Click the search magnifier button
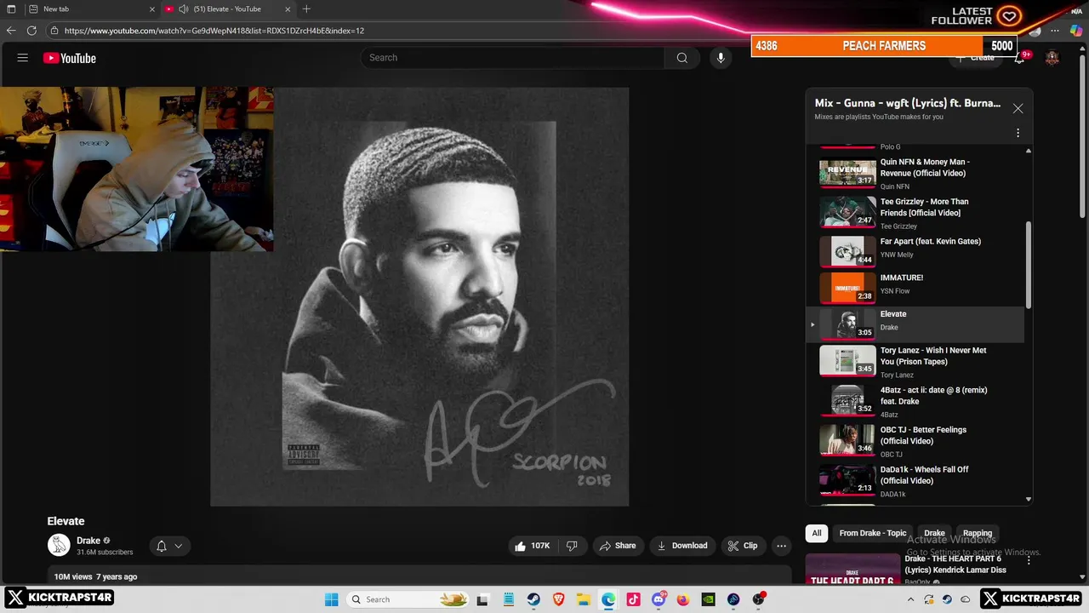Image resolution: width=1089 pixels, height=613 pixels. [681, 58]
